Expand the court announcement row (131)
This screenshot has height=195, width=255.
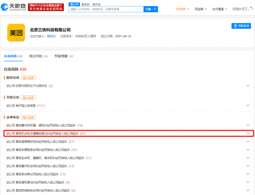tap(248, 106)
